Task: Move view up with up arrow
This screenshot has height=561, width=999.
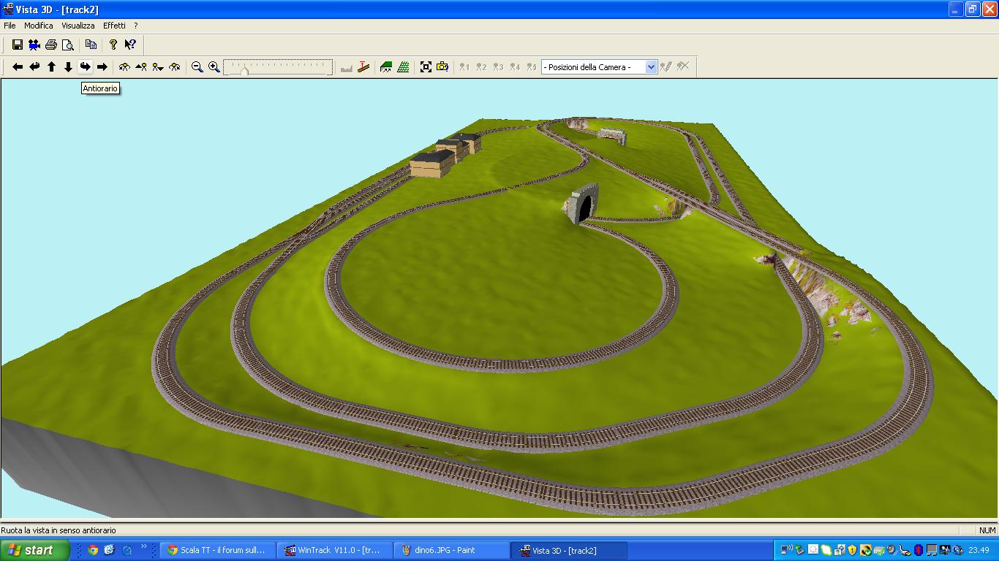Action: tap(51, 67)
